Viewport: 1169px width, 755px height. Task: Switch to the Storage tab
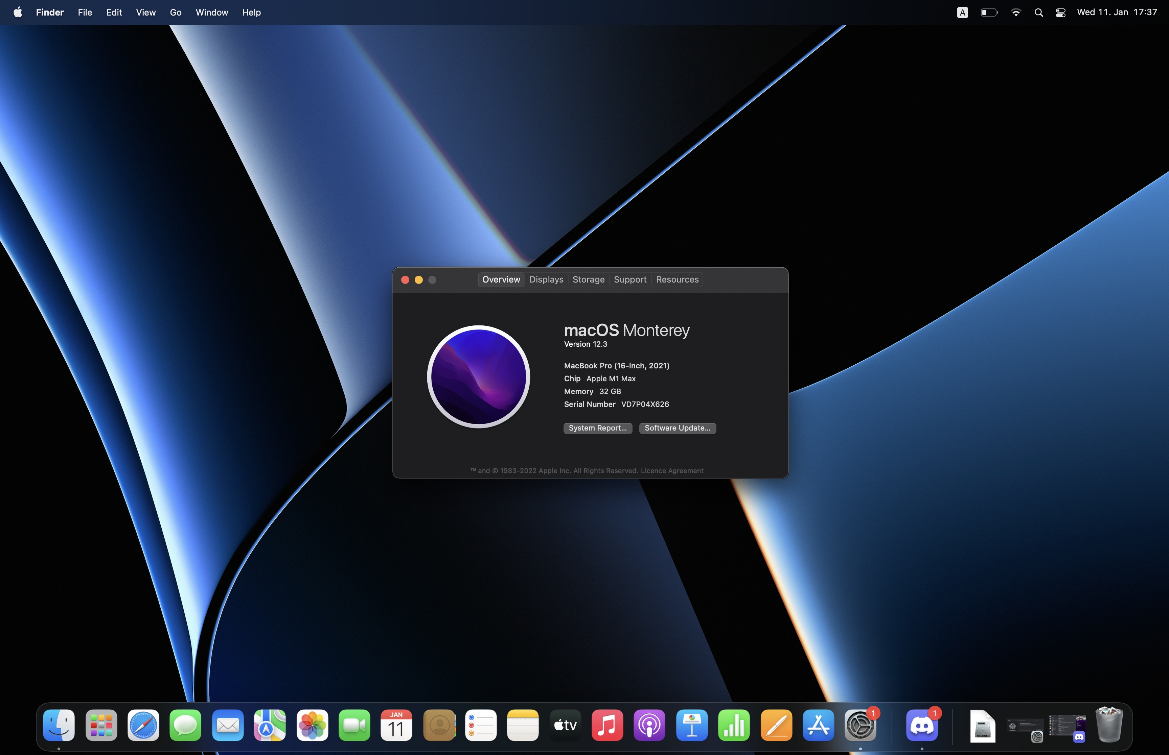point(588,279)
